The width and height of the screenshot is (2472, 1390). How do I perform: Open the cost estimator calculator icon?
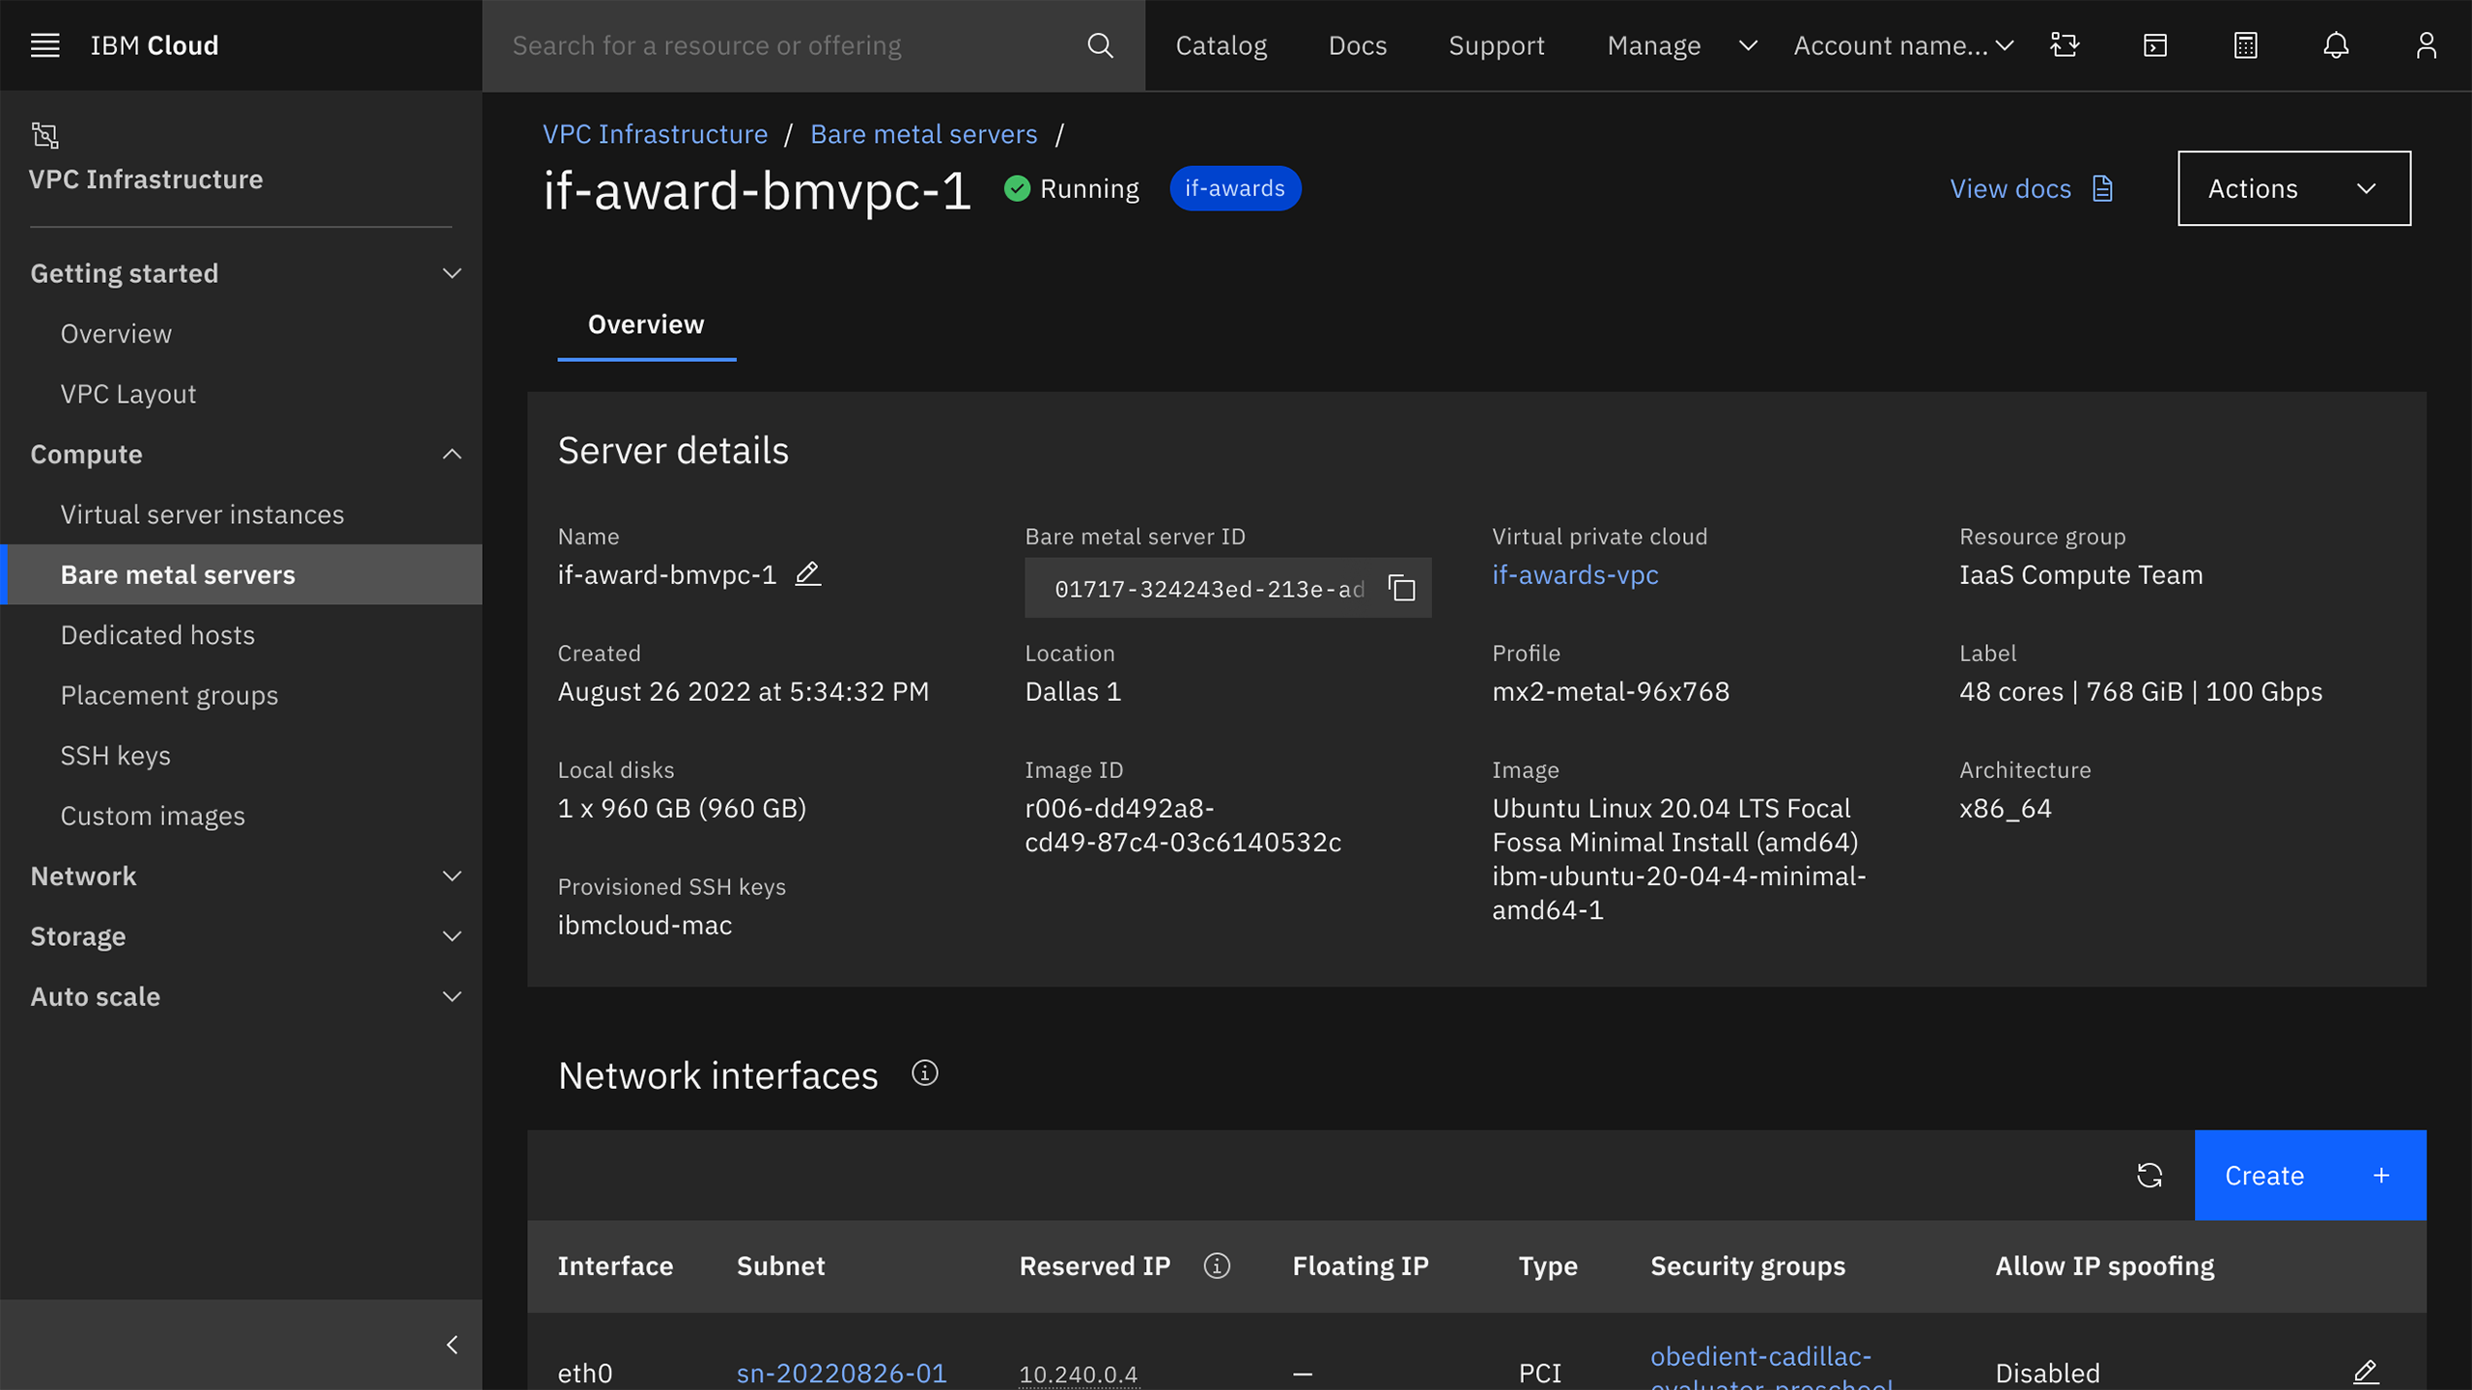click(2245, 45)
